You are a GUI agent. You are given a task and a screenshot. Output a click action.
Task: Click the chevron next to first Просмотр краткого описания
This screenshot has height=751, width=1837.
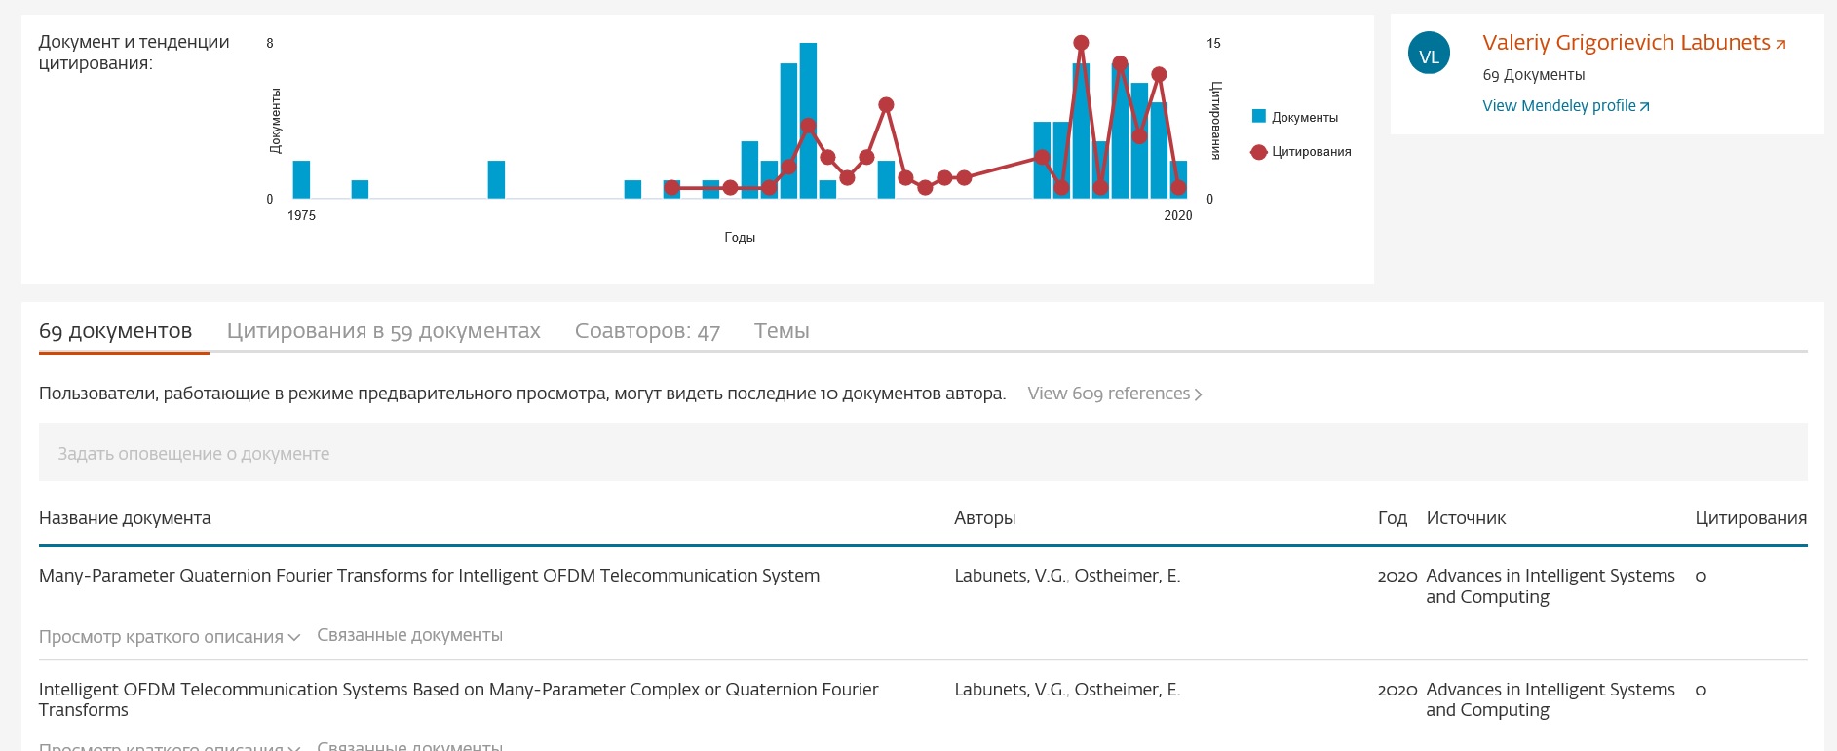294,638
